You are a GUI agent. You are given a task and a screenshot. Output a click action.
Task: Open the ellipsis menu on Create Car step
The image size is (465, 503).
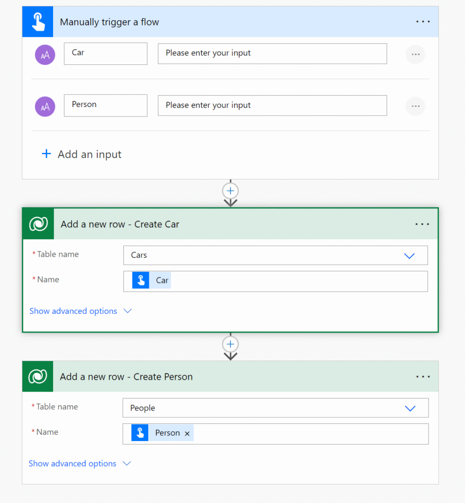pos(422,224)
